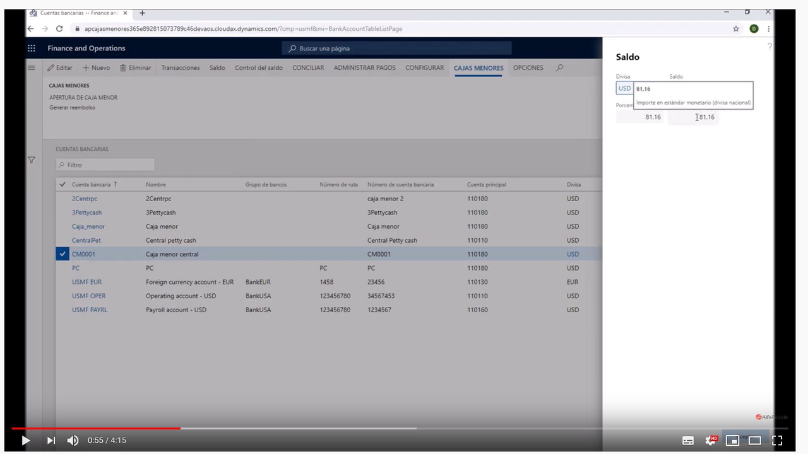Switch to miniplayer mode
Screen dimensions: 808x454
732,440
